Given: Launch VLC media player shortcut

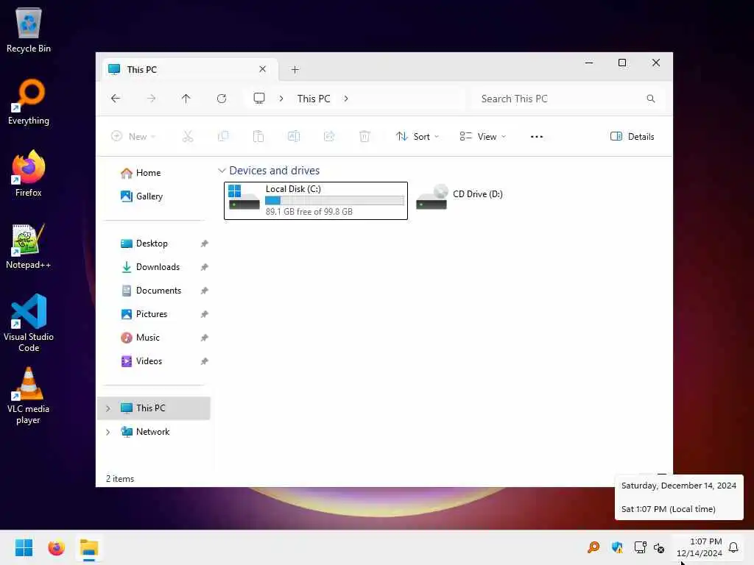Looking at the screenshot, I should point(29,396).
